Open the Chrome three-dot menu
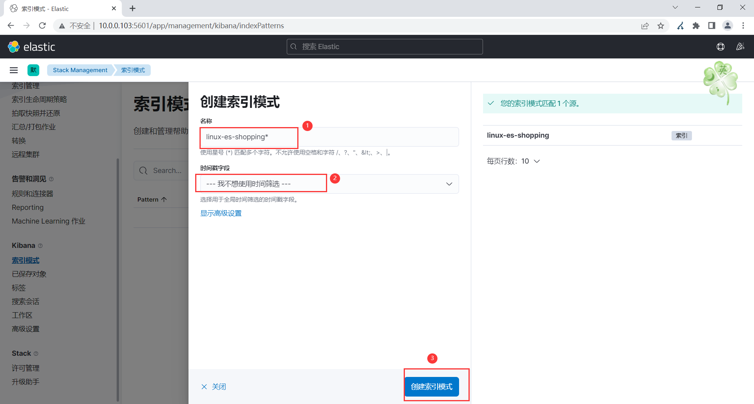This screenshot has height=404, width=754. coord(743,25)
